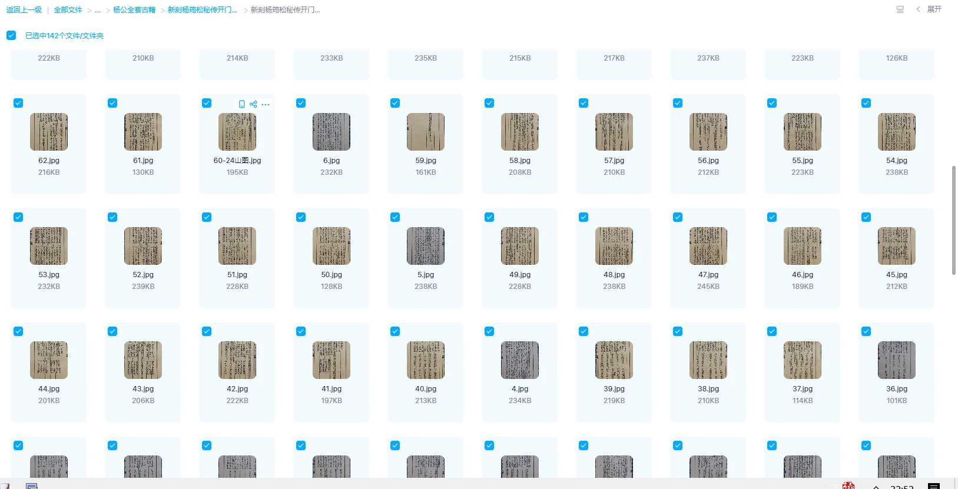Click the 47.jpg file name
The image size is (958, 489).
click(x=708, y=275)
